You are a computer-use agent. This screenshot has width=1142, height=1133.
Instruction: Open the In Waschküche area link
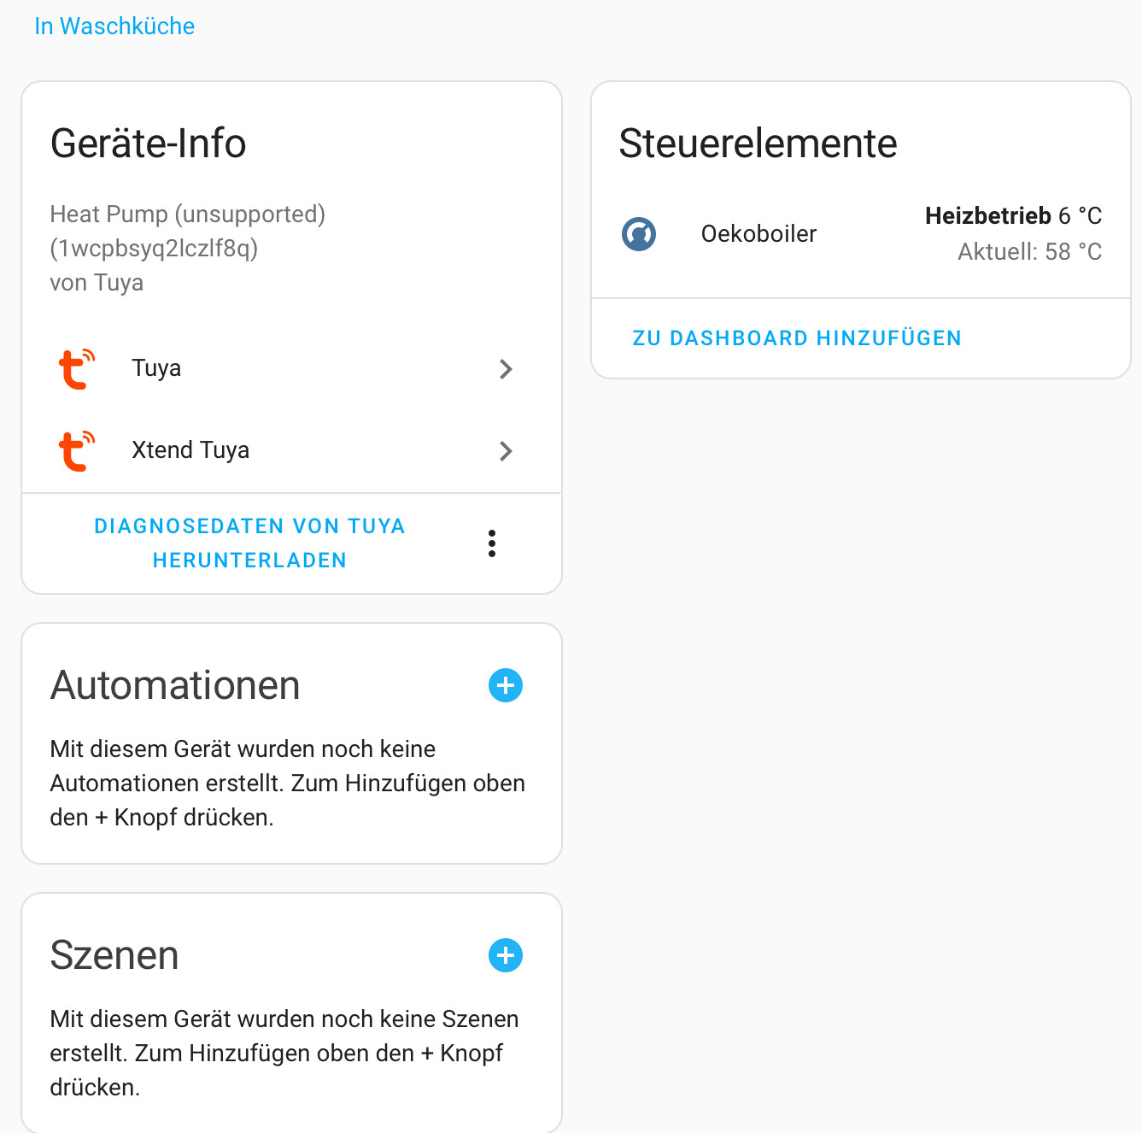click(x=114, y=26)
